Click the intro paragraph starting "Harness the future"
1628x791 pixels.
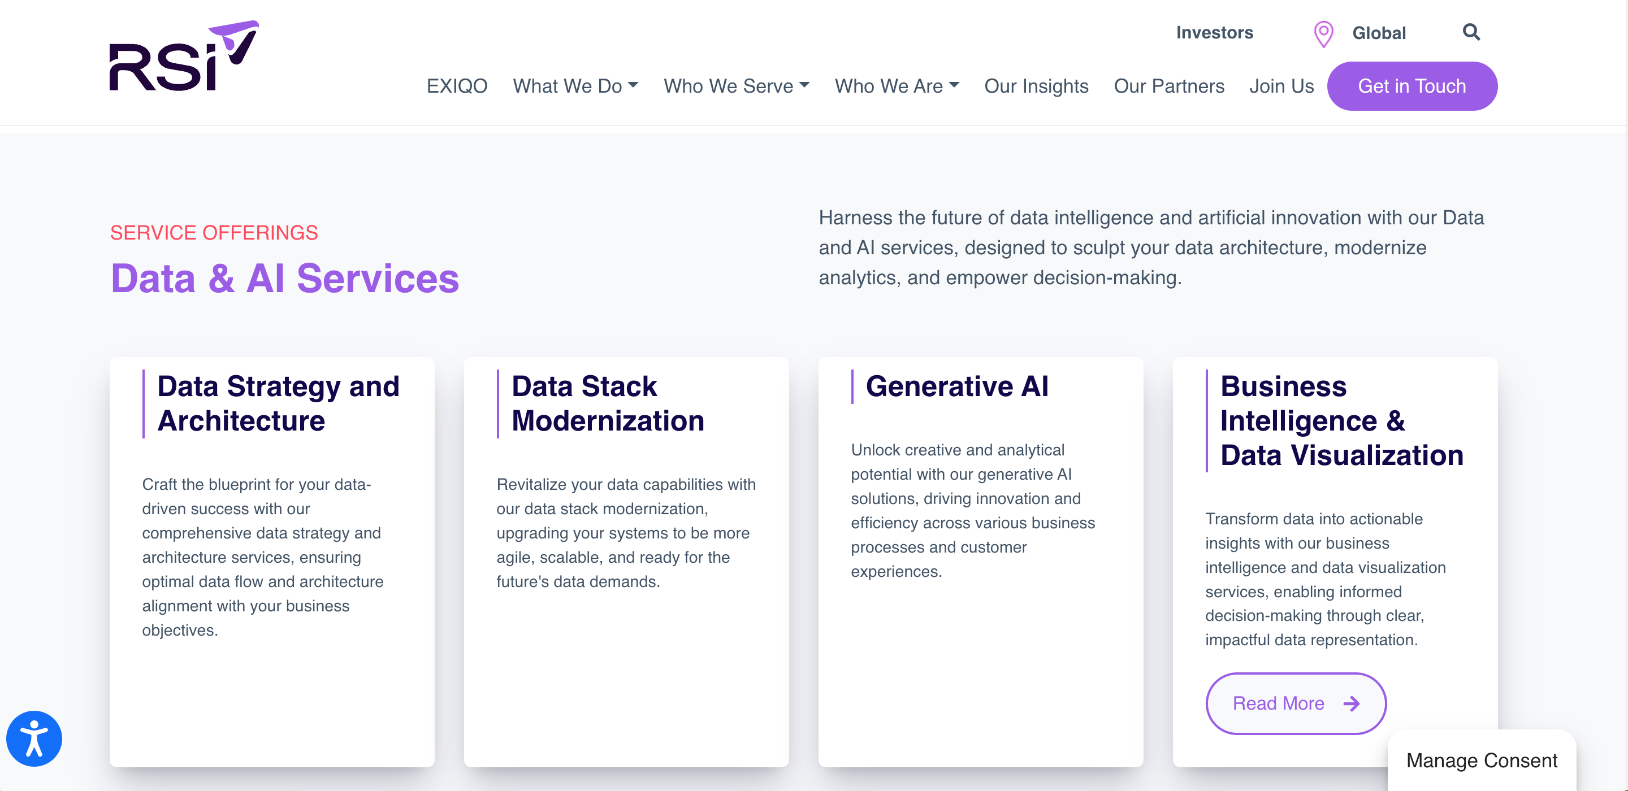click(1151, 247)
